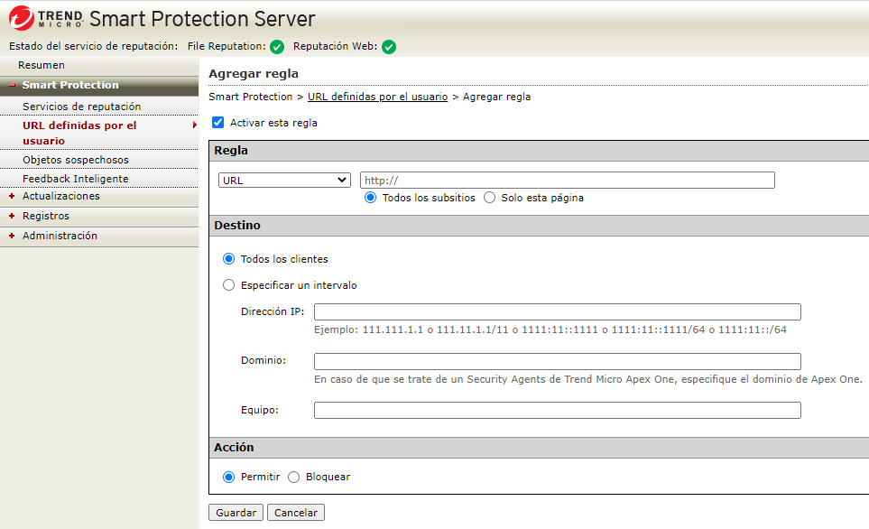Open the URL rule type dropdown
The height and width of the screenshot is (529, 869).
[284, 181]
